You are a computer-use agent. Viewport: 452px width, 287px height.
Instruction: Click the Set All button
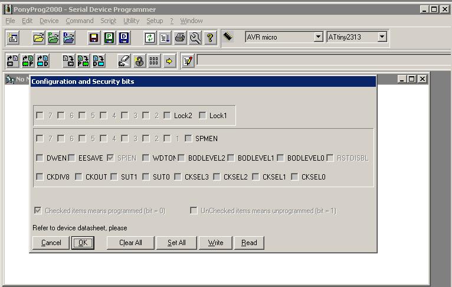pos(176,243)
